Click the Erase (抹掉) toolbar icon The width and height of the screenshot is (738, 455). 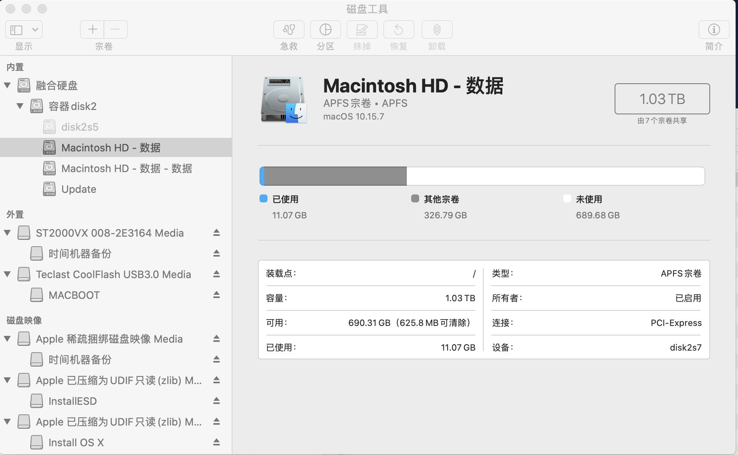click(x=362, y=30)
